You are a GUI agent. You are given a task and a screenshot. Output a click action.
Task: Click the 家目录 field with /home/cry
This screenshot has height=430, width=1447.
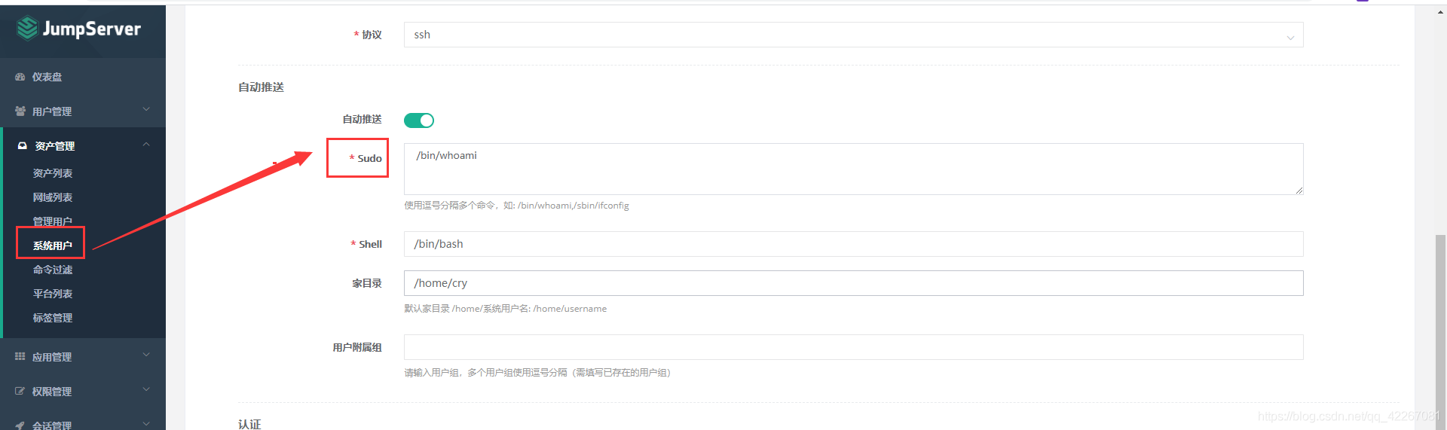tap(853, 283)
